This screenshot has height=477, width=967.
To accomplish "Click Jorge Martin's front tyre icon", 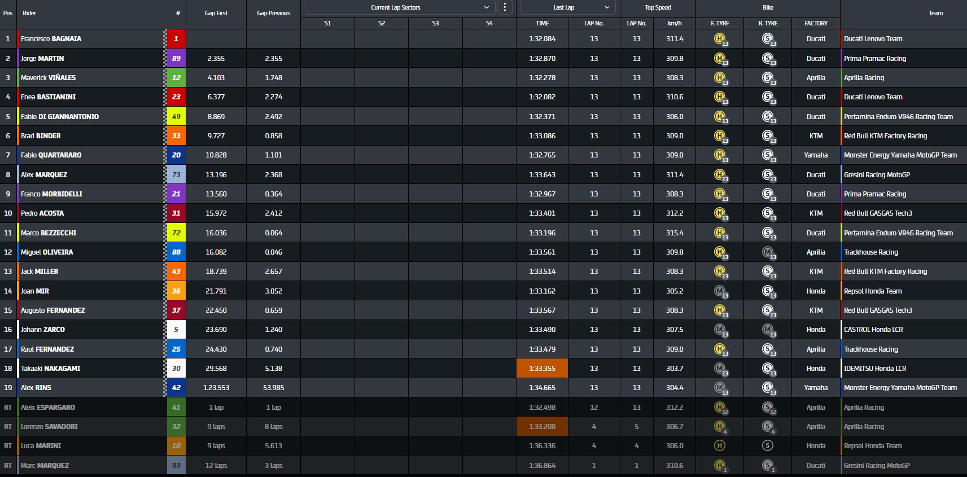I will (719, 58).
